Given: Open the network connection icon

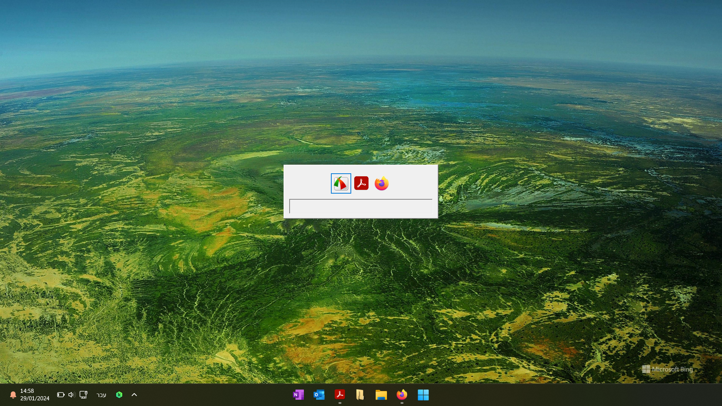Looking at the screenshot, I should [x=83, y=395].
